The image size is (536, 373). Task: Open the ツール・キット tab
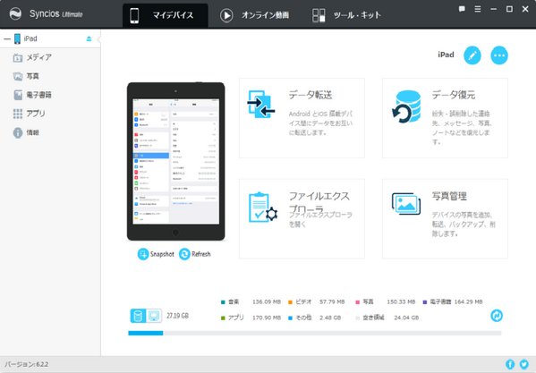(x=346, y=15)
